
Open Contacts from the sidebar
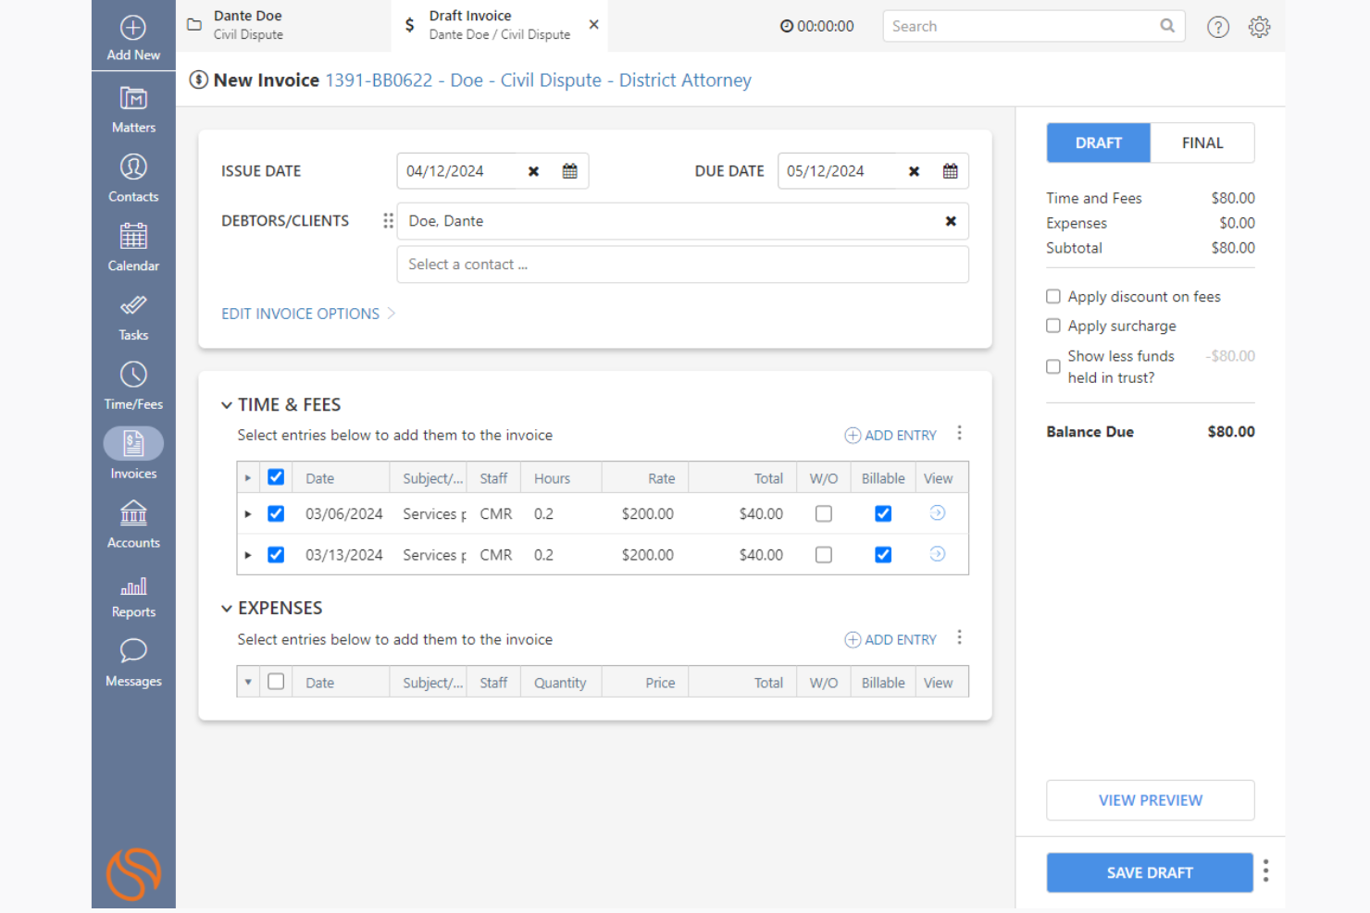click(133, 179)
